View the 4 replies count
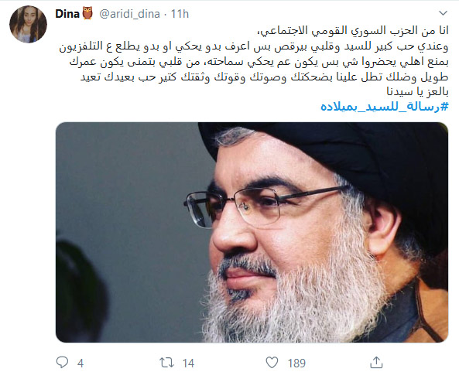Viewport: 459px width, 372px height. 80,363
